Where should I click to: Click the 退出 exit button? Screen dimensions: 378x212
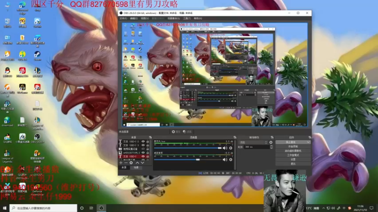click(293, 163)
